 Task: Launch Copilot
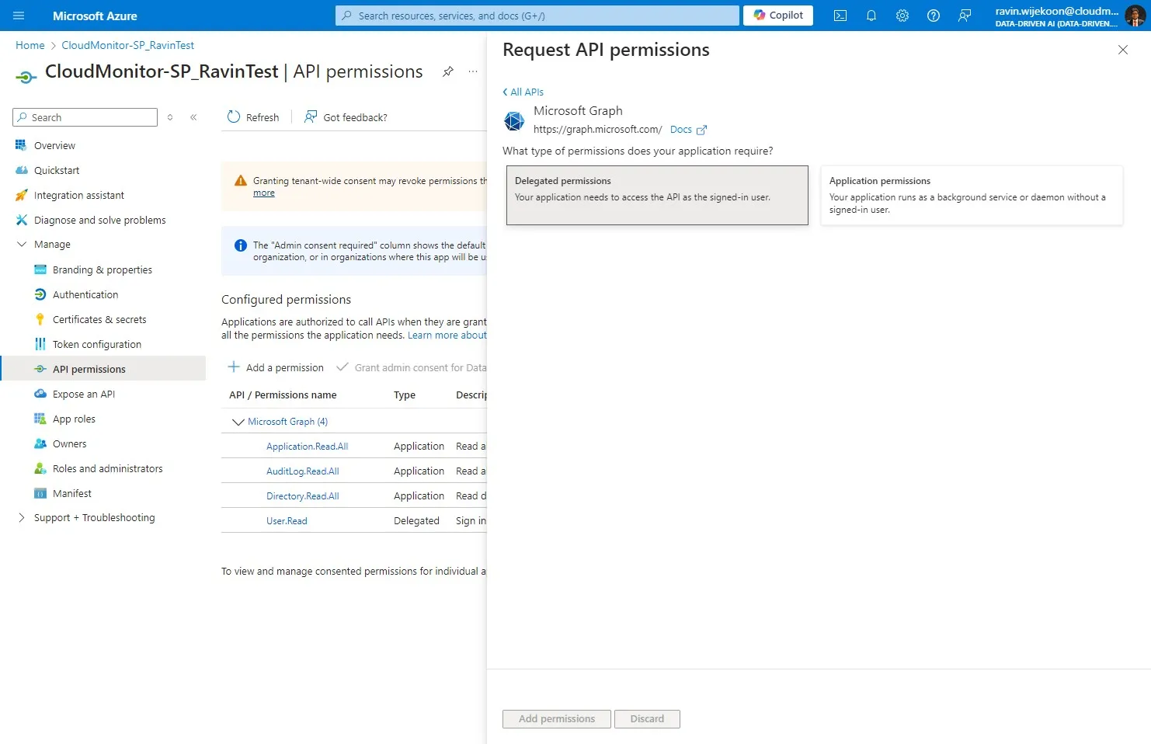778,16
